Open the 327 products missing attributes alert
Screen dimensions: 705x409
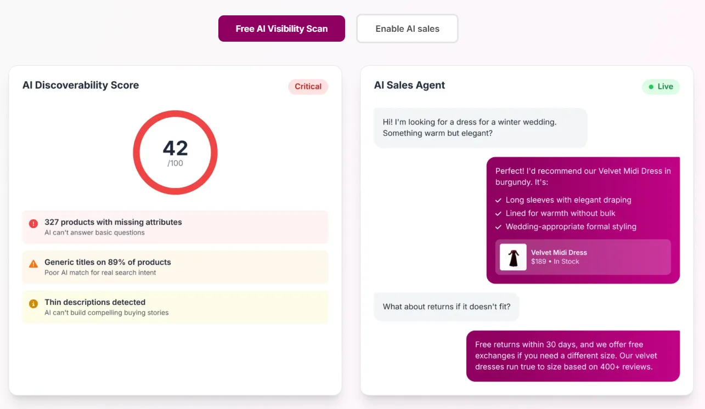point(175,227)
